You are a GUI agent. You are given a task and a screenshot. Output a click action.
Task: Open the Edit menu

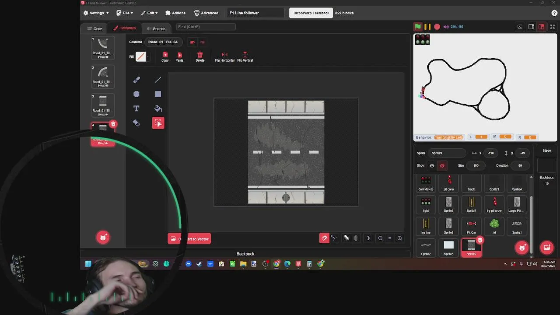[x=149, y=13]
